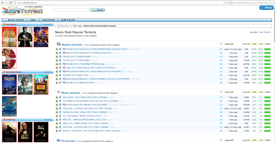Open VA - Club Classics Ministry Of Sound link
This screenshot has height=146, width=277.
pos(82,116)
